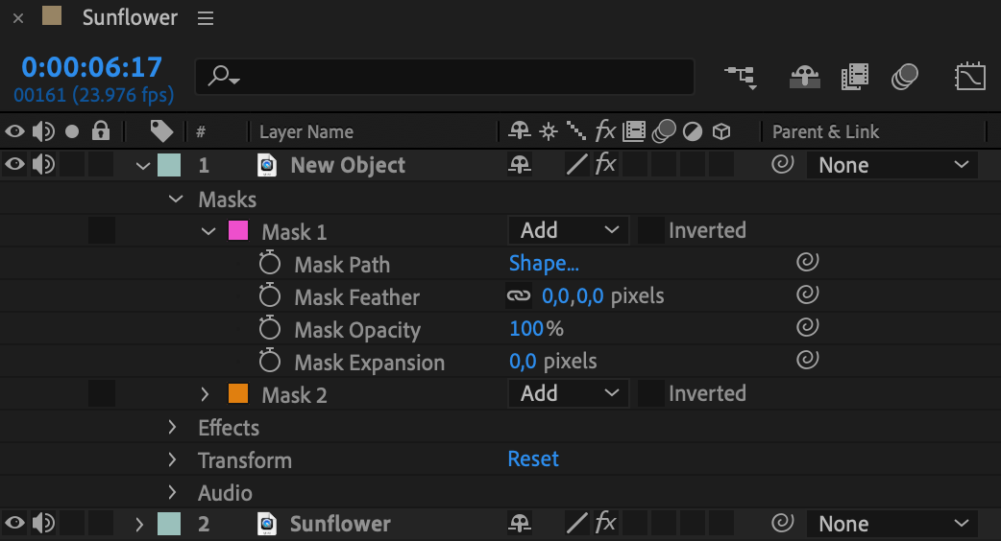Toggle the shy layers hide icon
Image resolution: width=1001 pixels, height=541 pixels.
[x=804, y=77]
